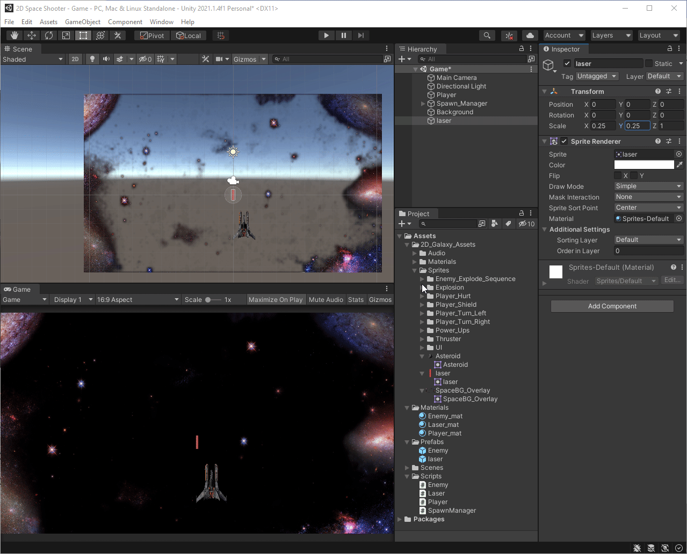Open the global search magnifier
Viewport: 687px width, 554px height.
tap(487, 35)
